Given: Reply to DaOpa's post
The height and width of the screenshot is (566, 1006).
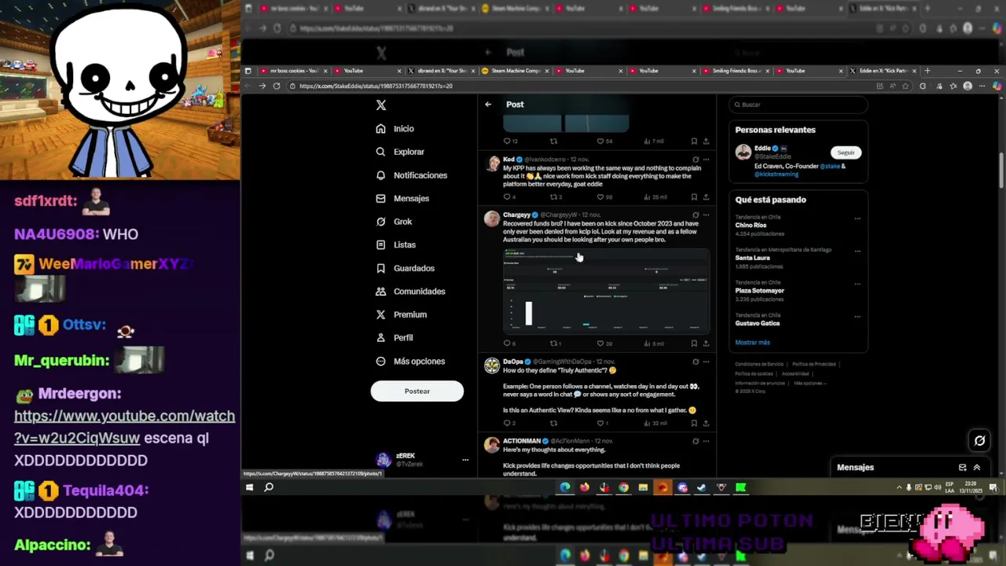Looking at the screenshot, I should coord(508,423).
